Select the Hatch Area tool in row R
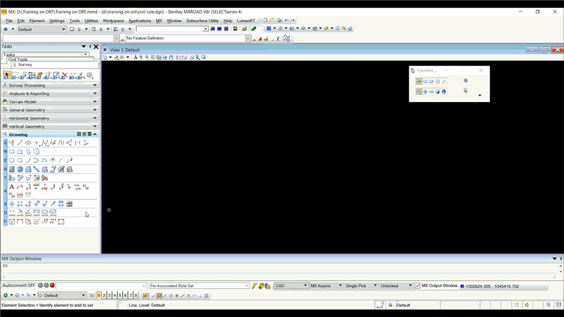Image resolution: width=564 pixels, height=317 pixels. pyautogui.click(x=12, y=169)
